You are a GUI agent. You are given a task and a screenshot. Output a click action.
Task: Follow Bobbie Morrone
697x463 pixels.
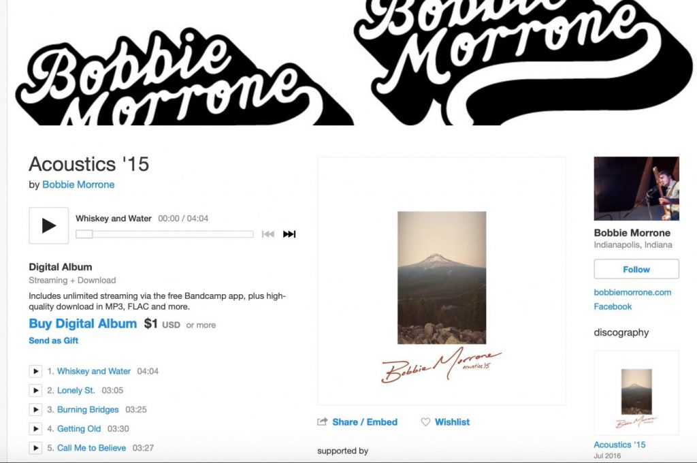click(x=636, y=269)
